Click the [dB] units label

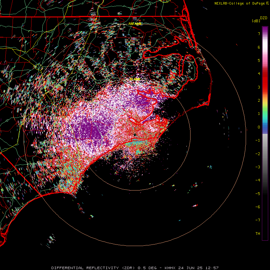pyautogui.click(x=256, y=21)
